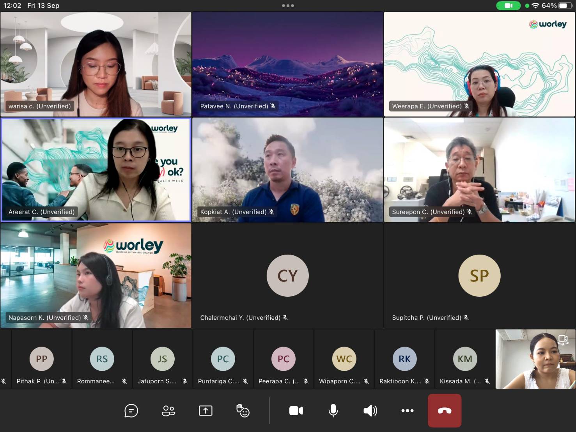Tap muted mic icon beside Kopkiat A.
Image resolution: width=576 pixels, height=432 pixels.
coord(271,212)
